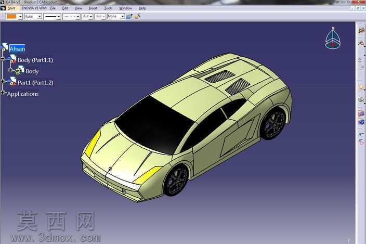Collapse the Body (Part1.1) branch
The height and width of the screenshot is (244, 366).
(3, 59)
